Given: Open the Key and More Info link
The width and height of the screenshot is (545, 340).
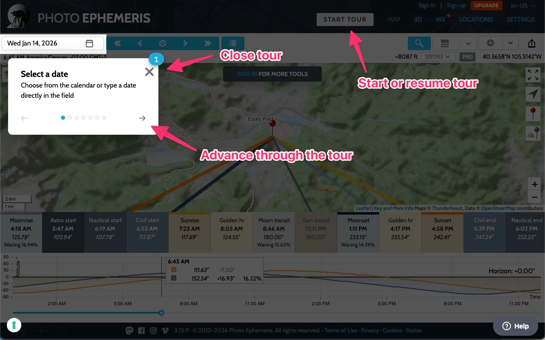Looking at the screenshot, I should [394, 208].
